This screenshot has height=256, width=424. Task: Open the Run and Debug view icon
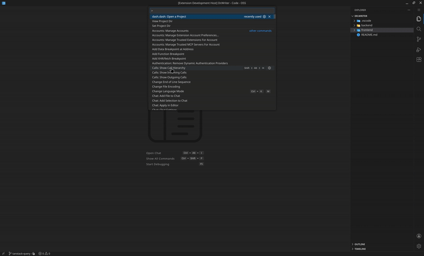pos(419,49)
